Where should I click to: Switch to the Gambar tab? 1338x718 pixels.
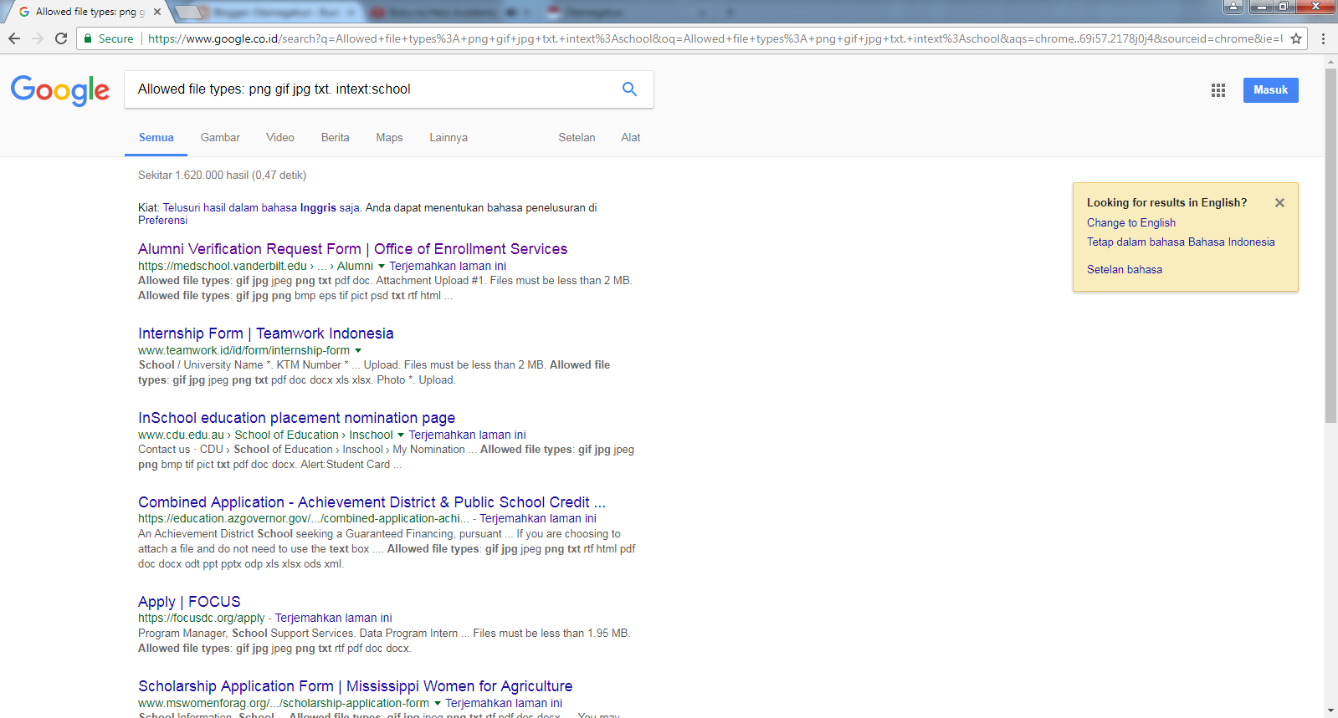coord(220,138)
